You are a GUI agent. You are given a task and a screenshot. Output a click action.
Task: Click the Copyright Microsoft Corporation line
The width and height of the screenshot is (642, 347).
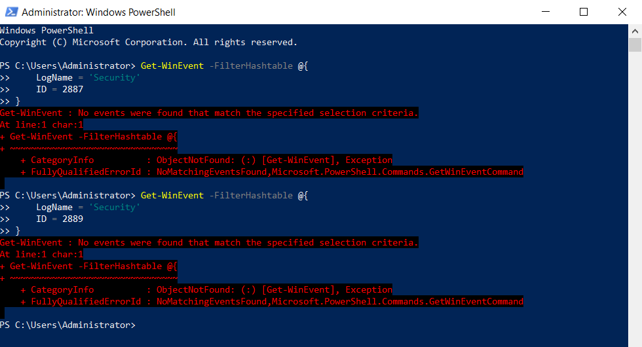point(148,43)
